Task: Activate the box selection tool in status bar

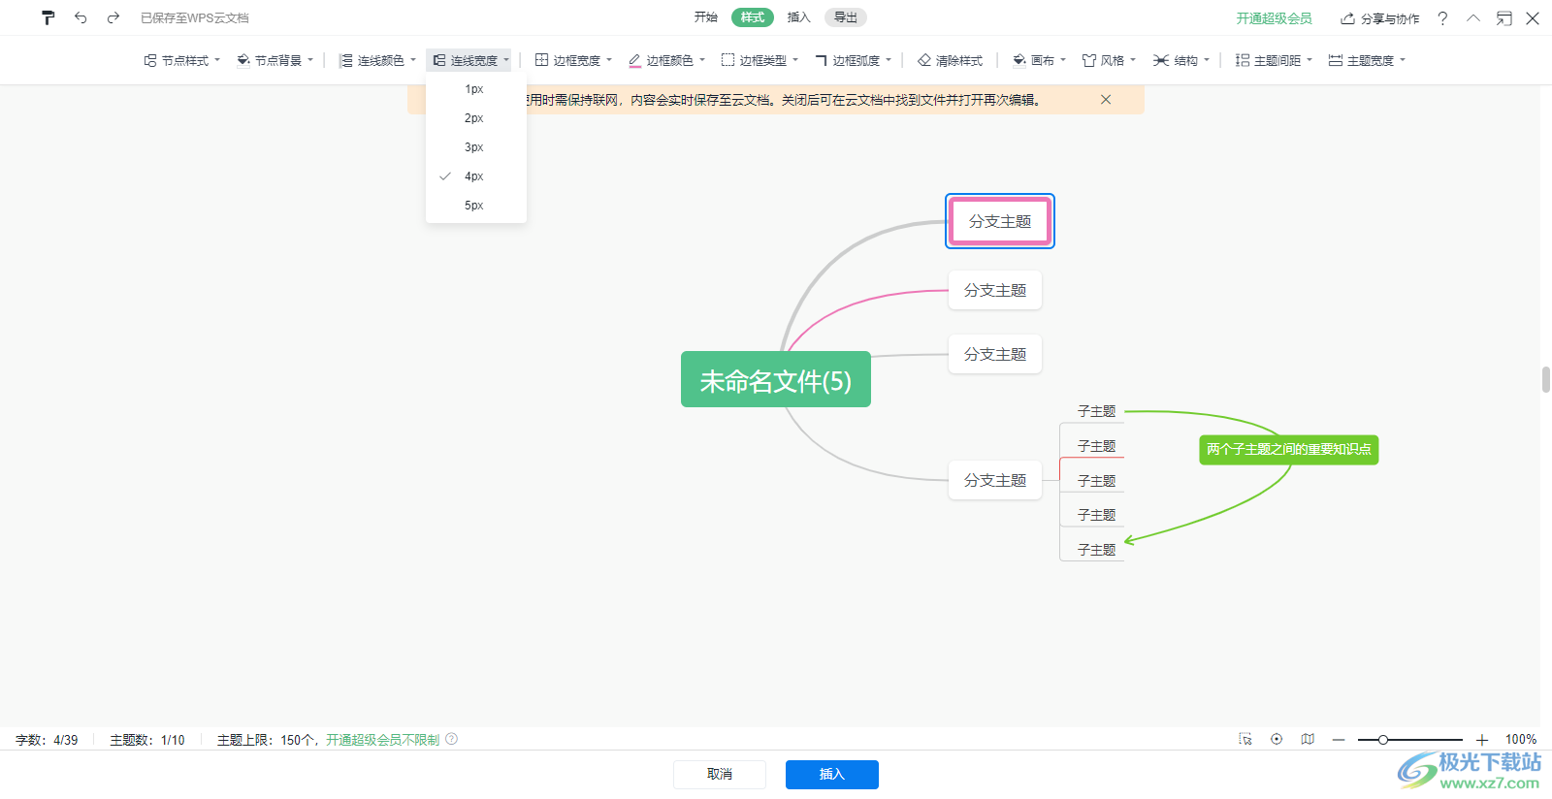Action: click(1245, 739)
